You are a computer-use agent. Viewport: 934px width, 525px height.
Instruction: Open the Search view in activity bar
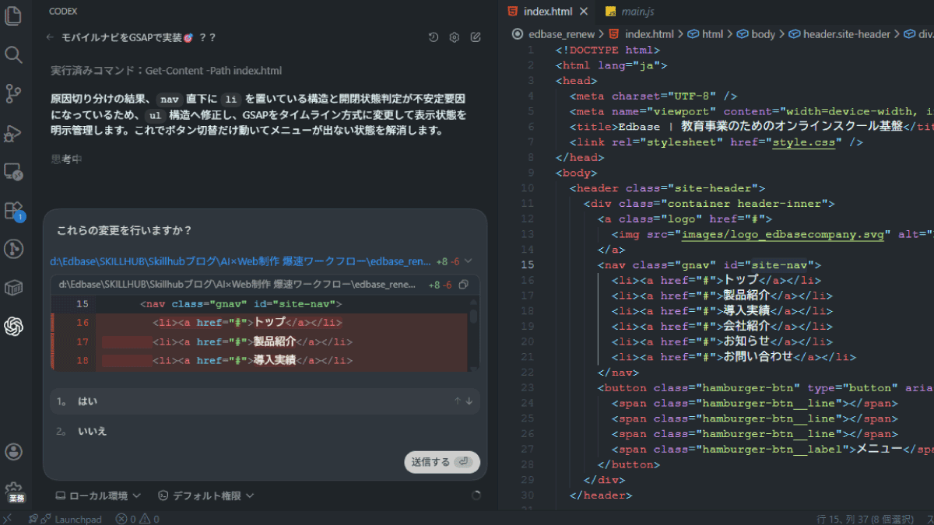click(13, 54)
